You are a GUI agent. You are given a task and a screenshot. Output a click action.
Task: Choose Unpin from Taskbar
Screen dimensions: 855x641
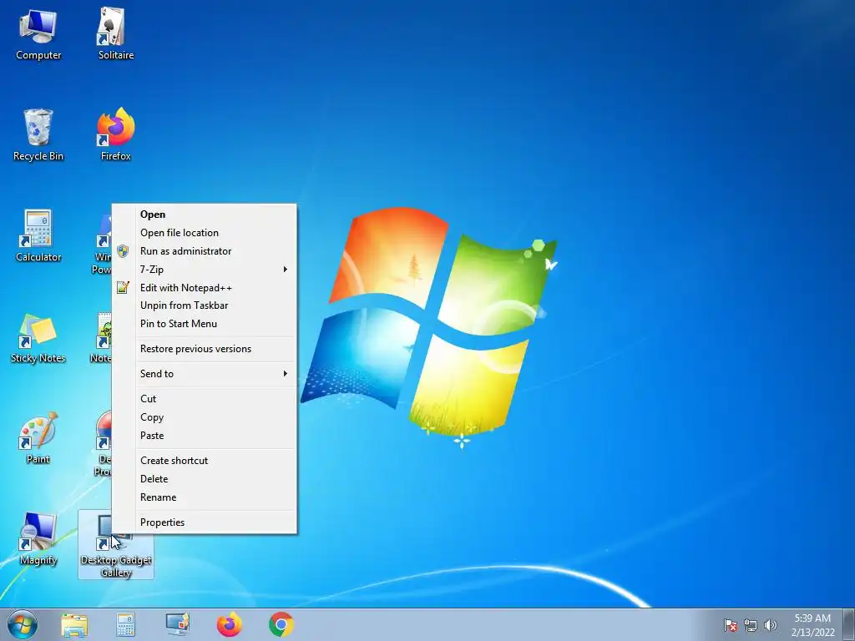pos(205,305)
